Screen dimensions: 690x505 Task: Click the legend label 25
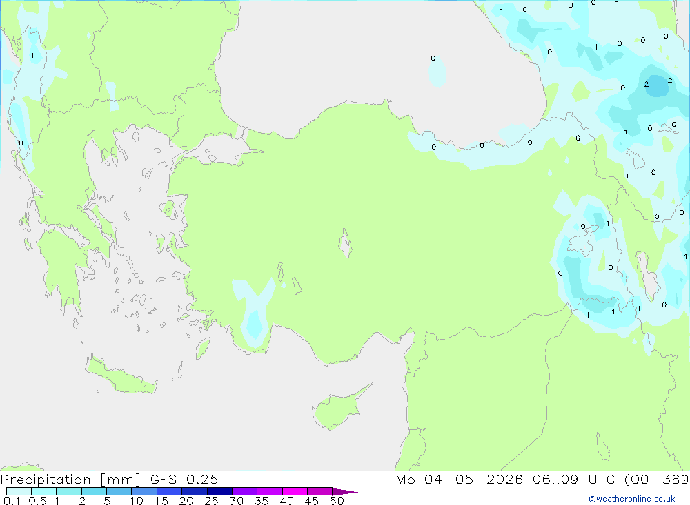(211, 501)
